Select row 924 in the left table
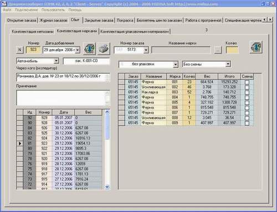 [x=59, y=138]
